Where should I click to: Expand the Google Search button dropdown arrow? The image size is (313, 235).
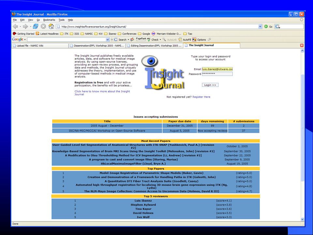[128, 39]
